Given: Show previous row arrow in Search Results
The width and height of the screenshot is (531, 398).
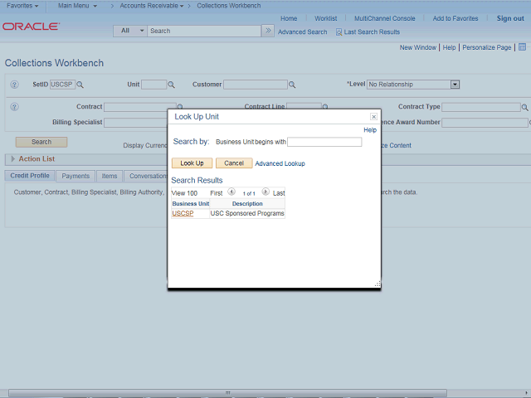Looking at the screenshot, I should (x=231, y=192).
